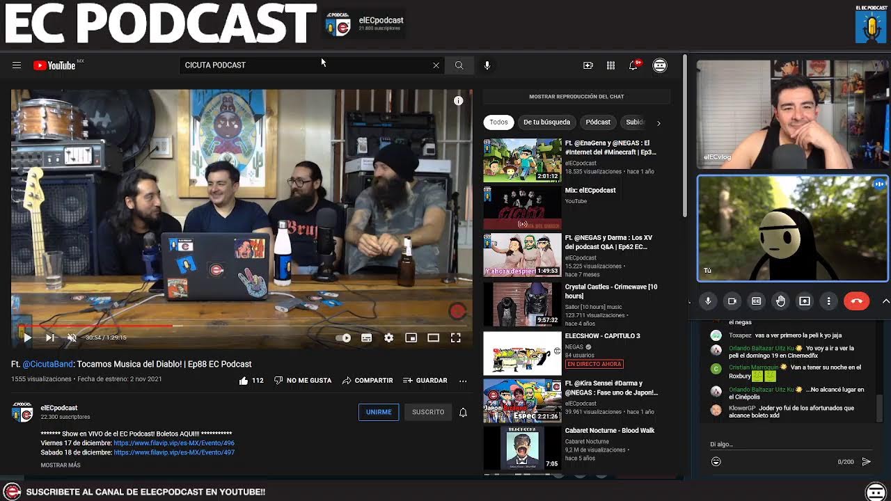Enter fullscreen mode

pyautogui.click(x=455, y=337)
